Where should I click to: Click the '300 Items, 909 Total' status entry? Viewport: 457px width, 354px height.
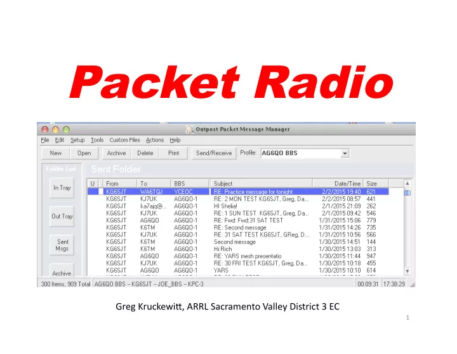(x=65, y=284)
